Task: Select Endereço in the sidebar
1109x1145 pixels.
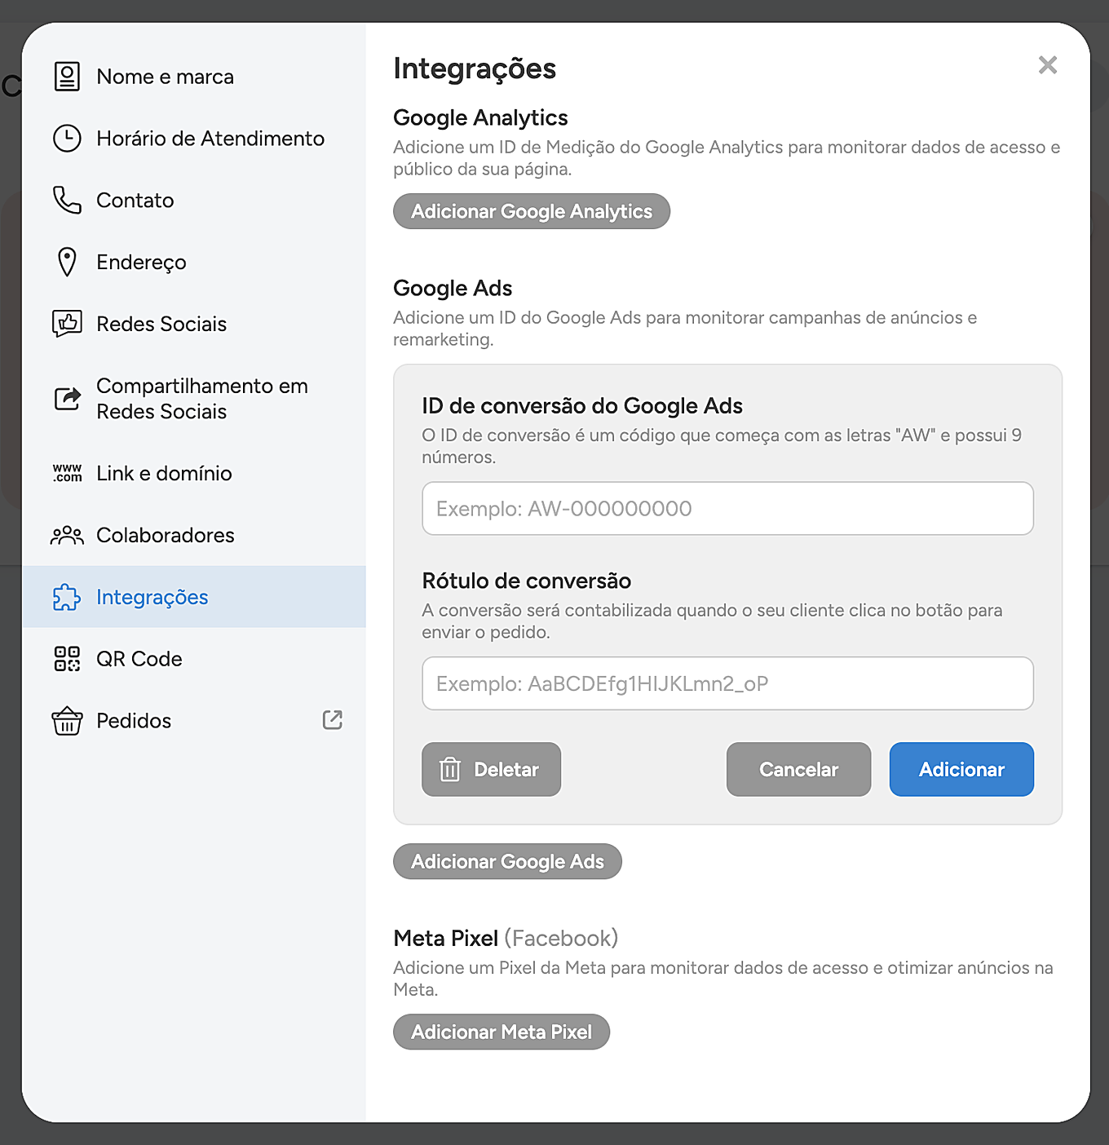Action: coord(194,262)
